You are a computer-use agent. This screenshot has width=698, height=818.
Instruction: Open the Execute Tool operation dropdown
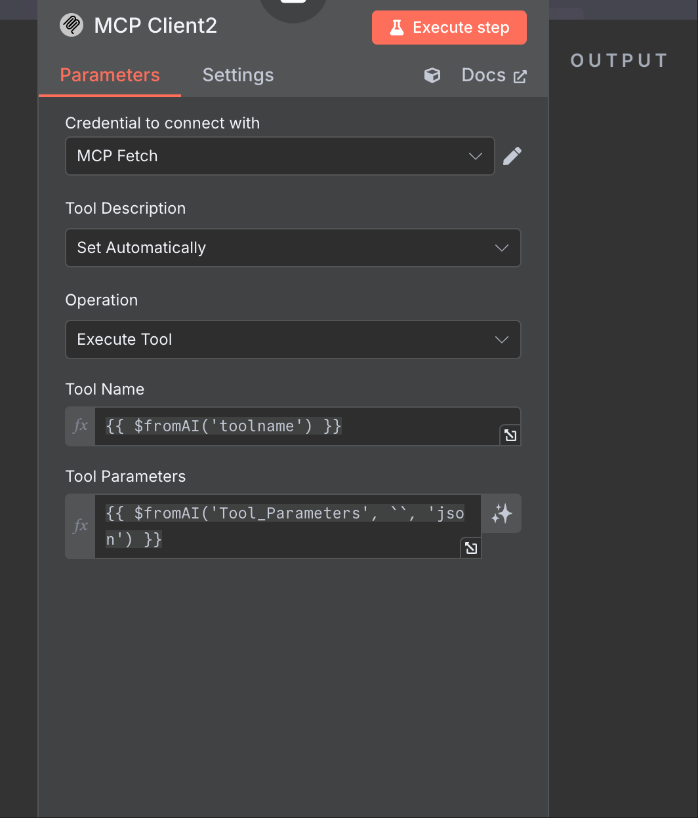point(293,340)
